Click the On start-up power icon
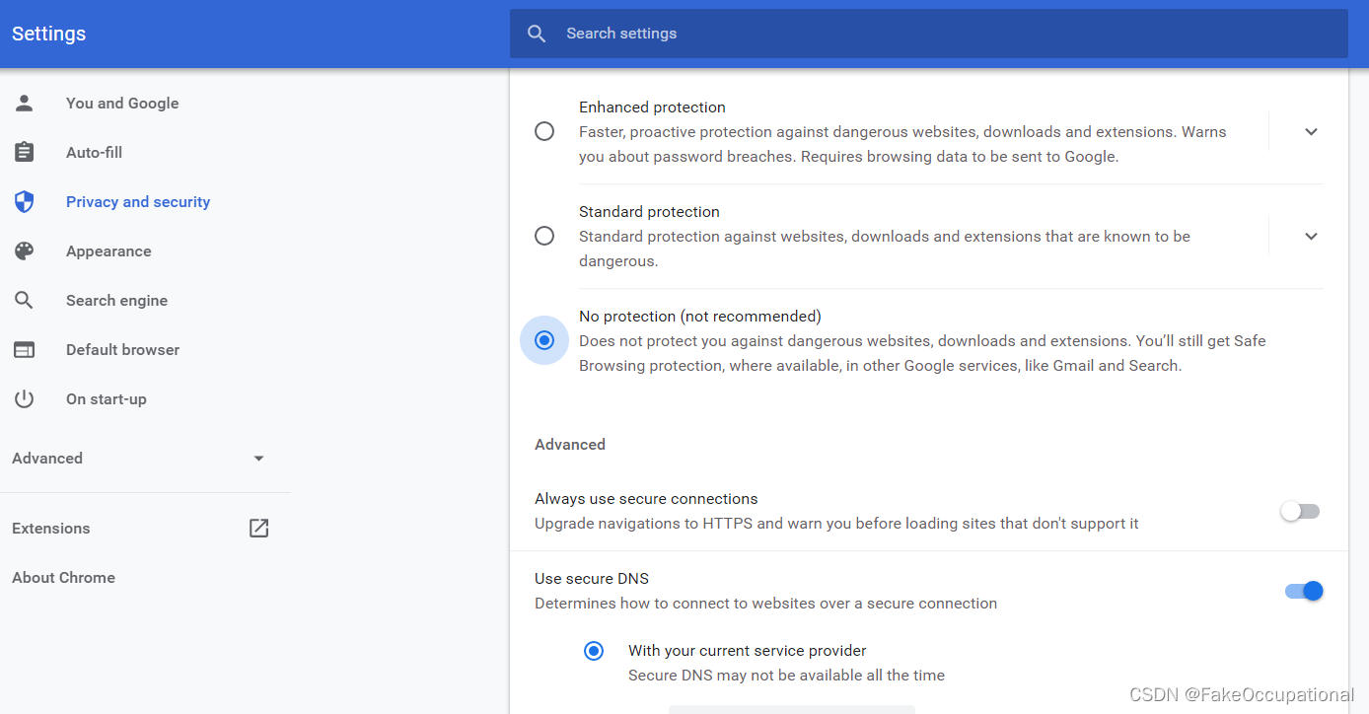This screenshot has height=714, width=1369. coord(25,398)
